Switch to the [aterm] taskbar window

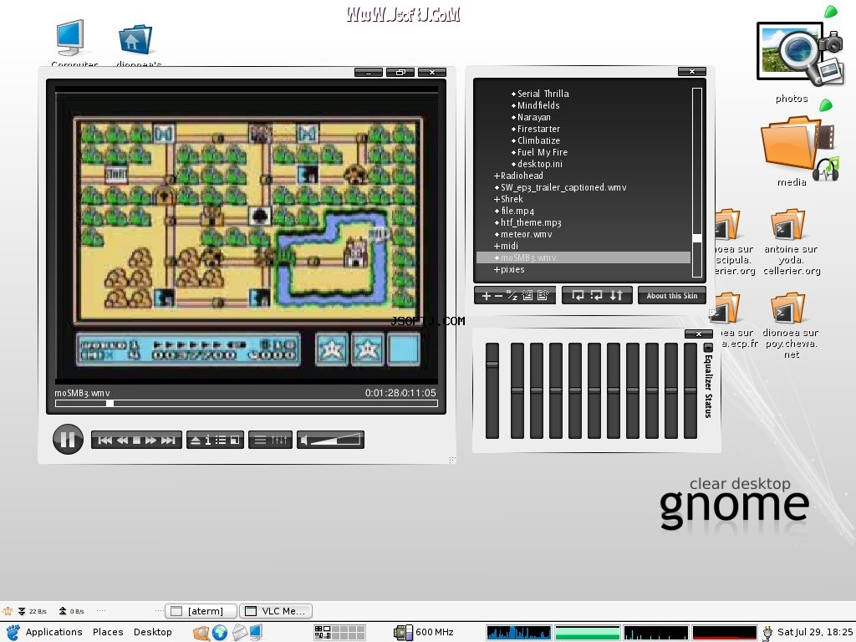click(x=201, y=611)
